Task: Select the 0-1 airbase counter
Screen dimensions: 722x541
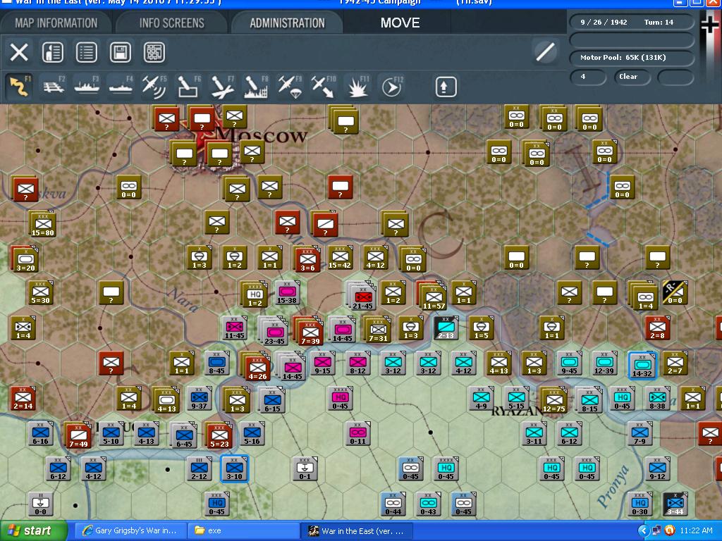Action: [x=305, y=468]
